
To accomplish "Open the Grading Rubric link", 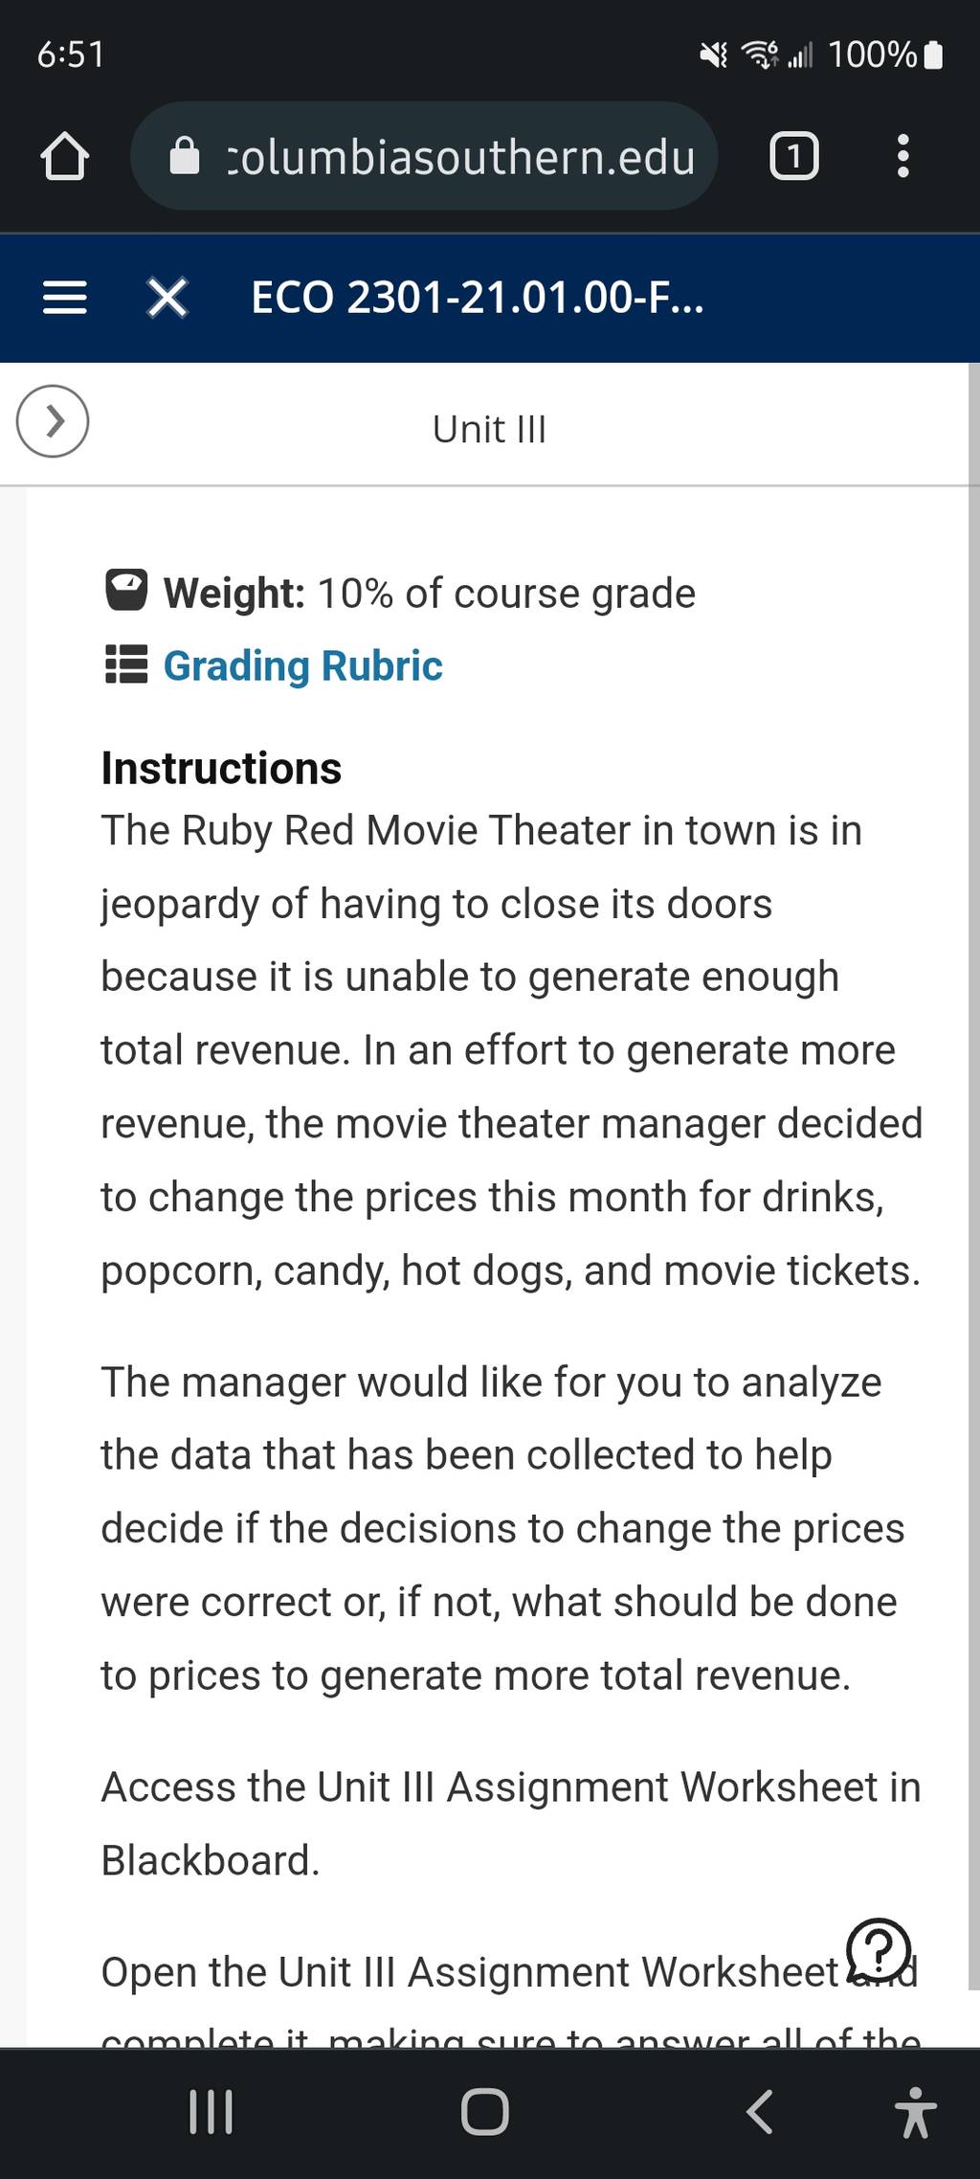I will click(x=302, y=665).
